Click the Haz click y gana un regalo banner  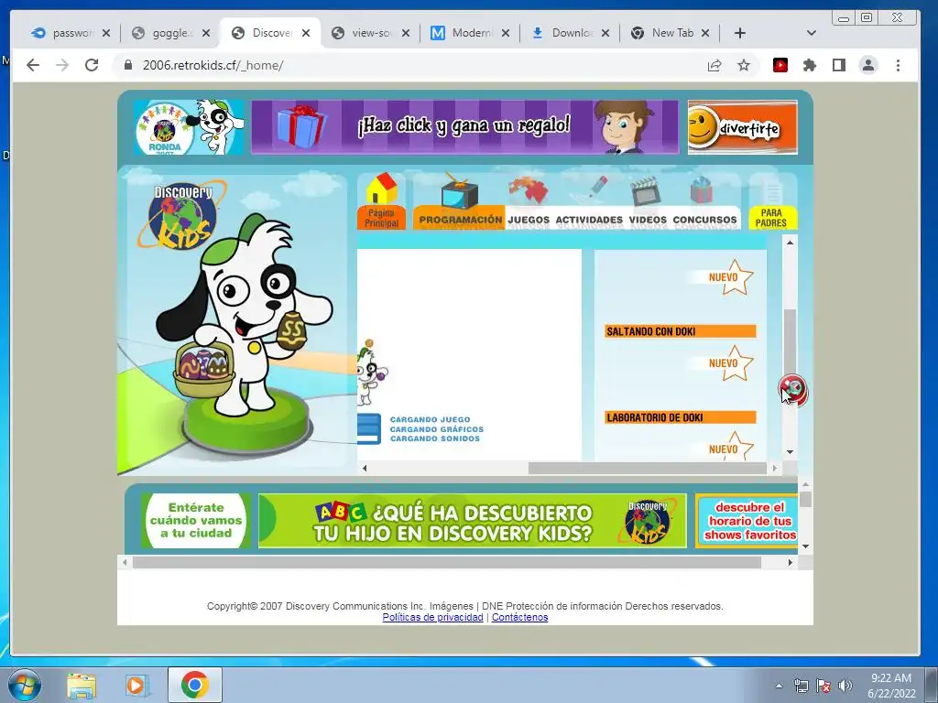(464, 126)
